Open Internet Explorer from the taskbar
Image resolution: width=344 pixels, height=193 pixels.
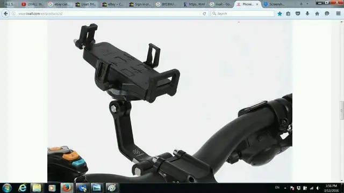(22, 188)
